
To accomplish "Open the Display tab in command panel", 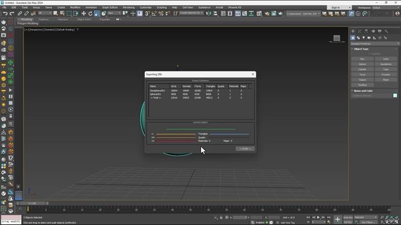I will click(x=380, y=31).
